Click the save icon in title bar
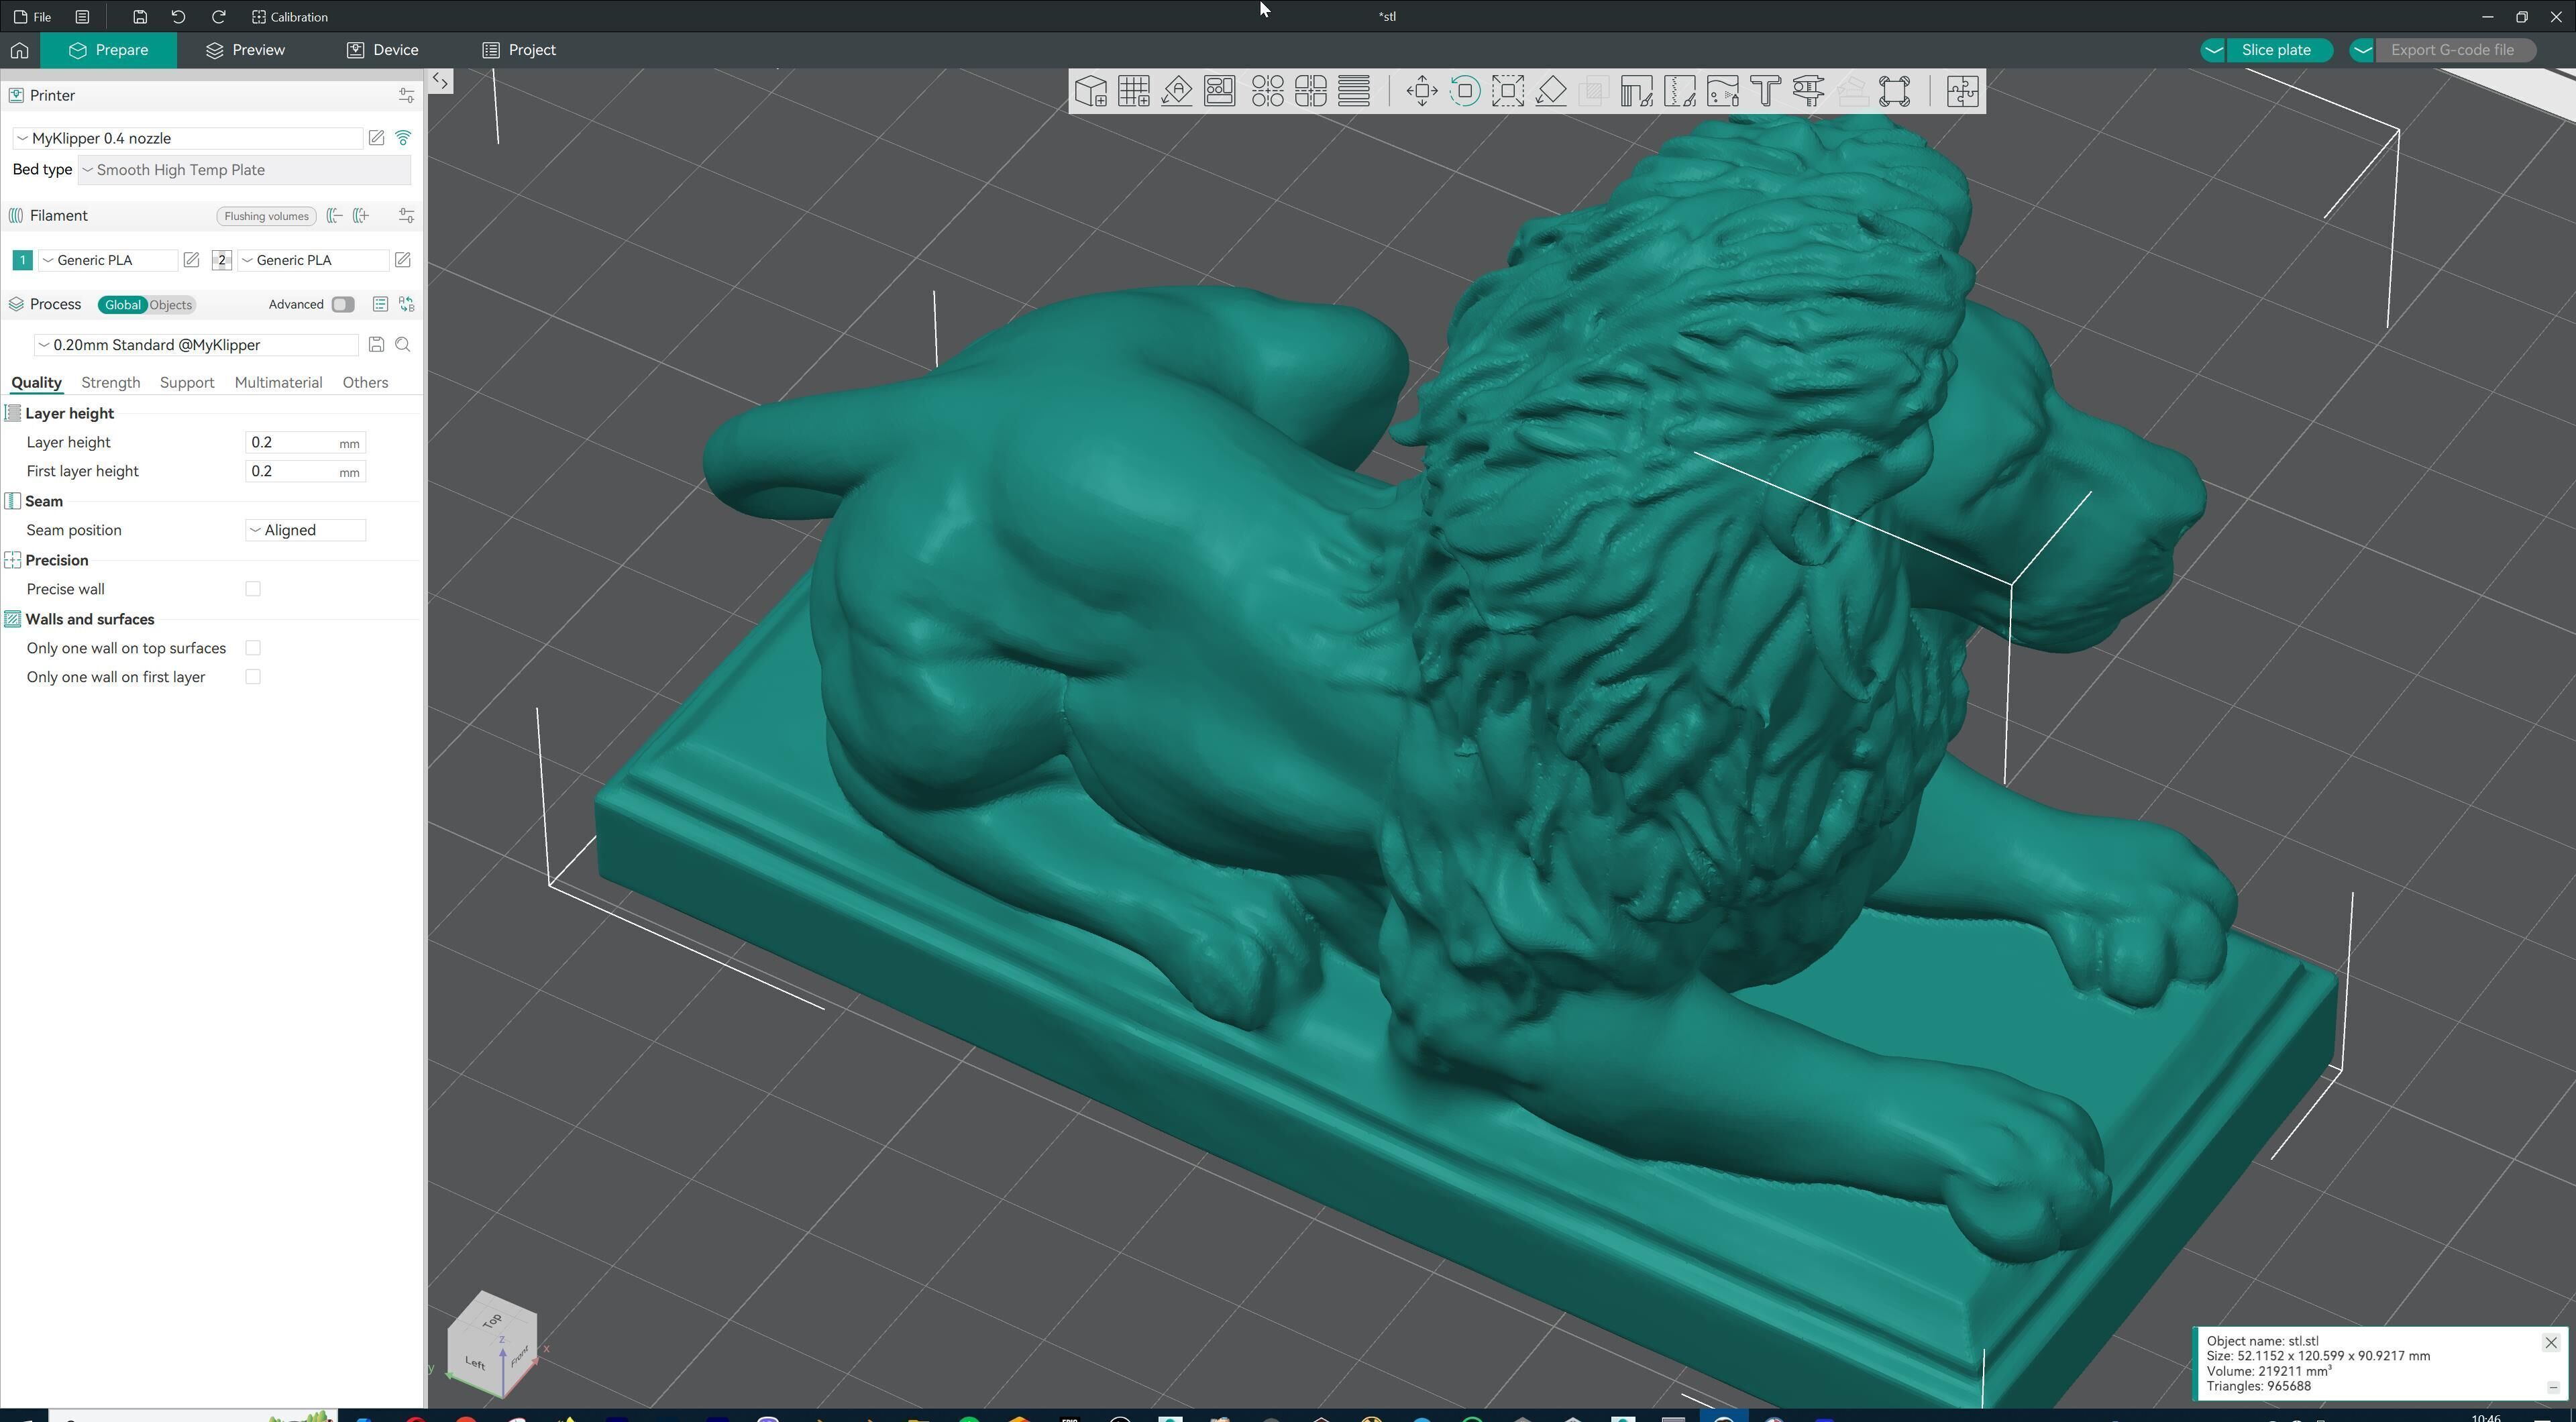 140,17
